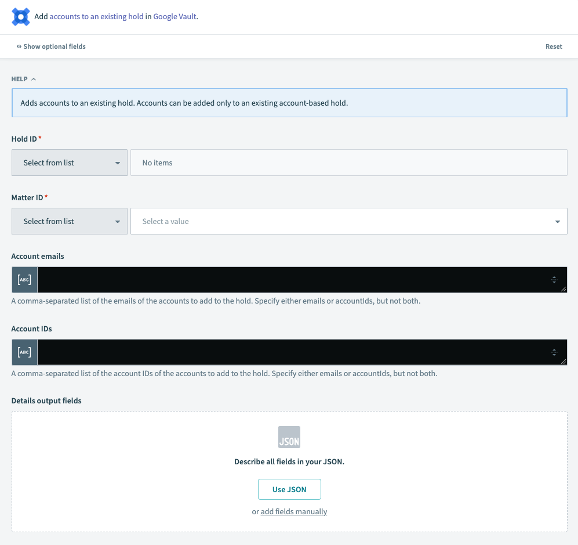578x545 pixels.
Task: Click the eye icon beside Show optional fields
Action: click(19, 46)
